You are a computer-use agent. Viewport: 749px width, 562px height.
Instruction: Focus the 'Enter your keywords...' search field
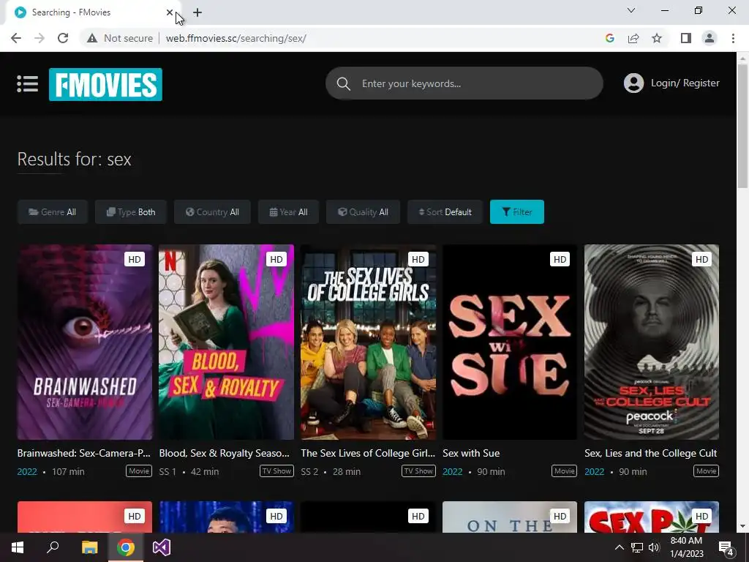click(x=464, y=83)
